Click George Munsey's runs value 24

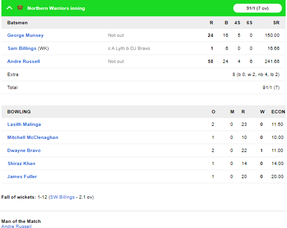(x=210, y=35)
